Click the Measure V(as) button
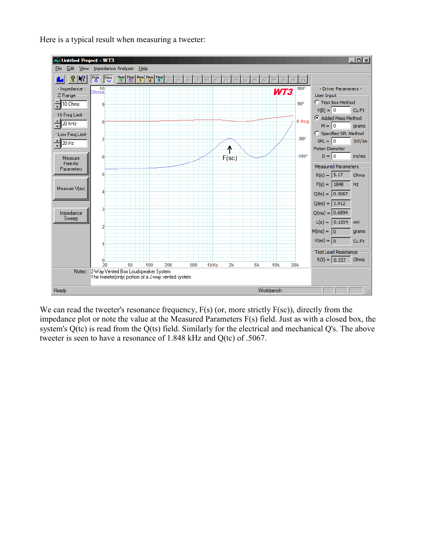This screenshot has width=423, height=547. (x=71, y=189)
